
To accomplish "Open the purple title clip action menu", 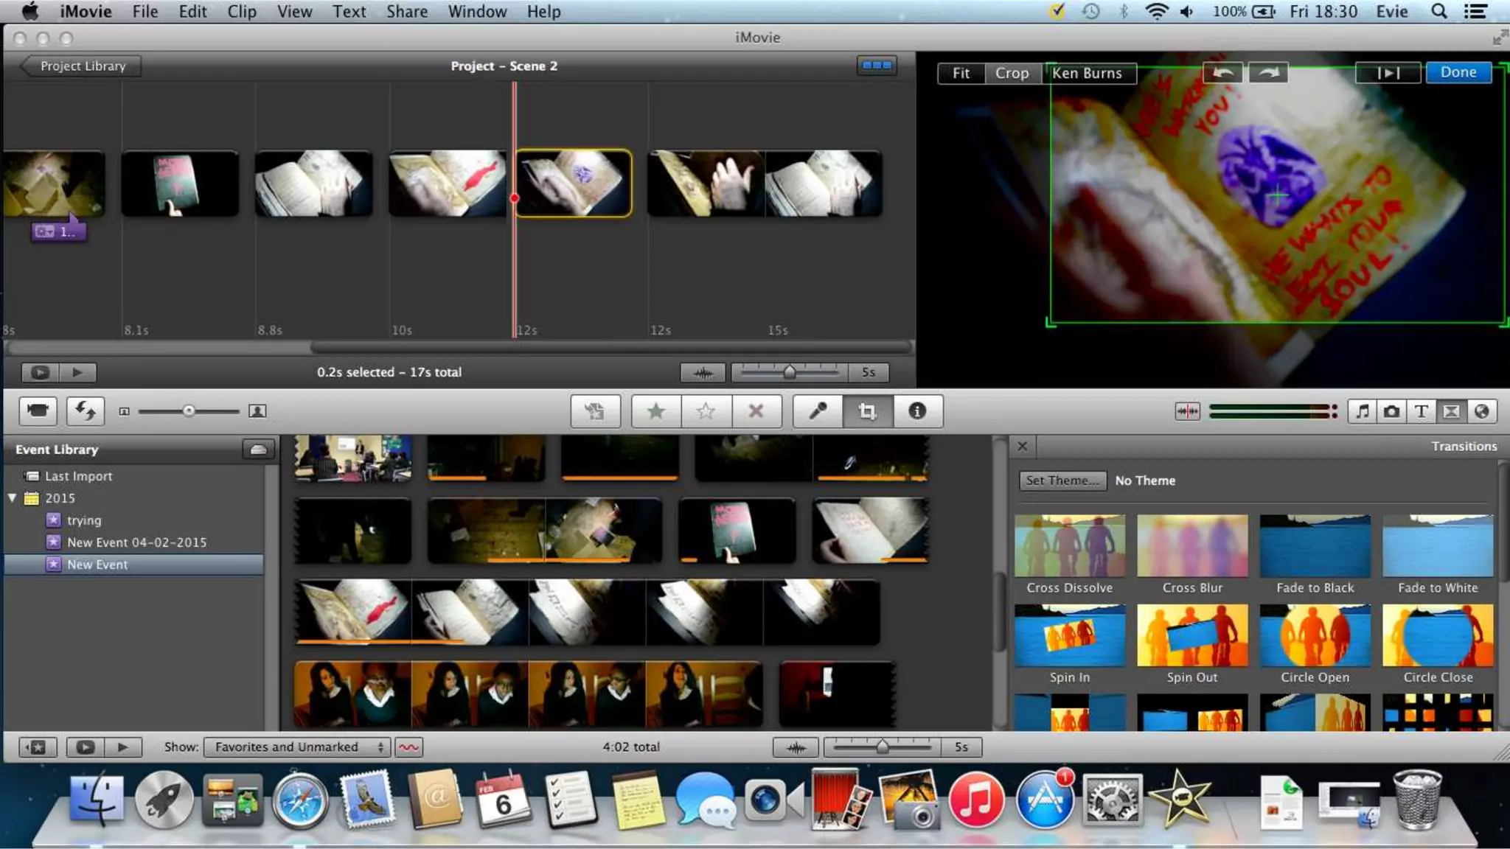I will coord(46,231).
